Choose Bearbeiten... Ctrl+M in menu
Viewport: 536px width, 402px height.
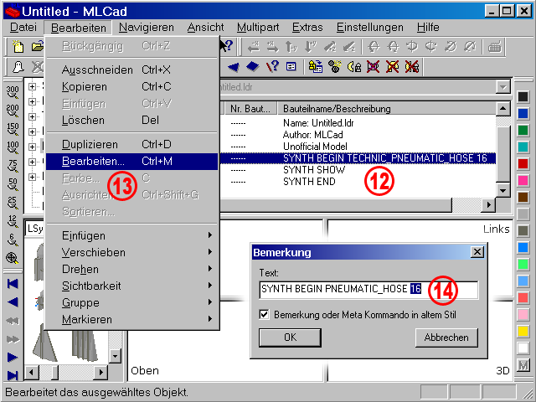pos(131,161)
